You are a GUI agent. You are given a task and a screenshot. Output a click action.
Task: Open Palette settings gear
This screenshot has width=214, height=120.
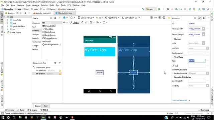56,18
